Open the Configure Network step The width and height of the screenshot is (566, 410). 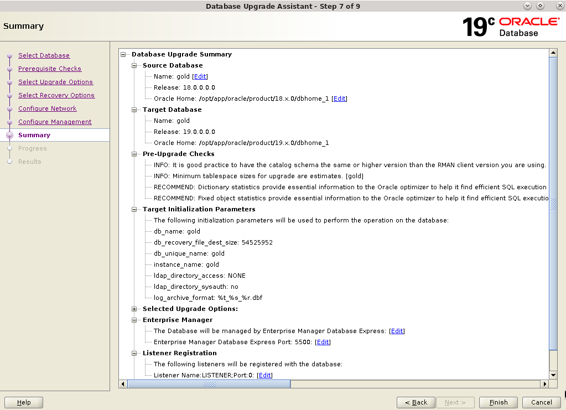47,108
